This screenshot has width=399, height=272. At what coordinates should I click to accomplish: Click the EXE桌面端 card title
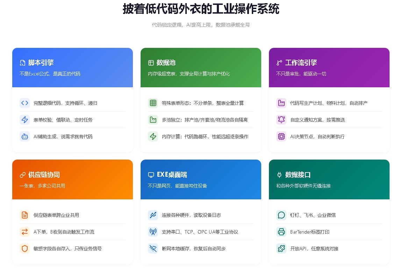pyautogui.click(x=172, y=175)
